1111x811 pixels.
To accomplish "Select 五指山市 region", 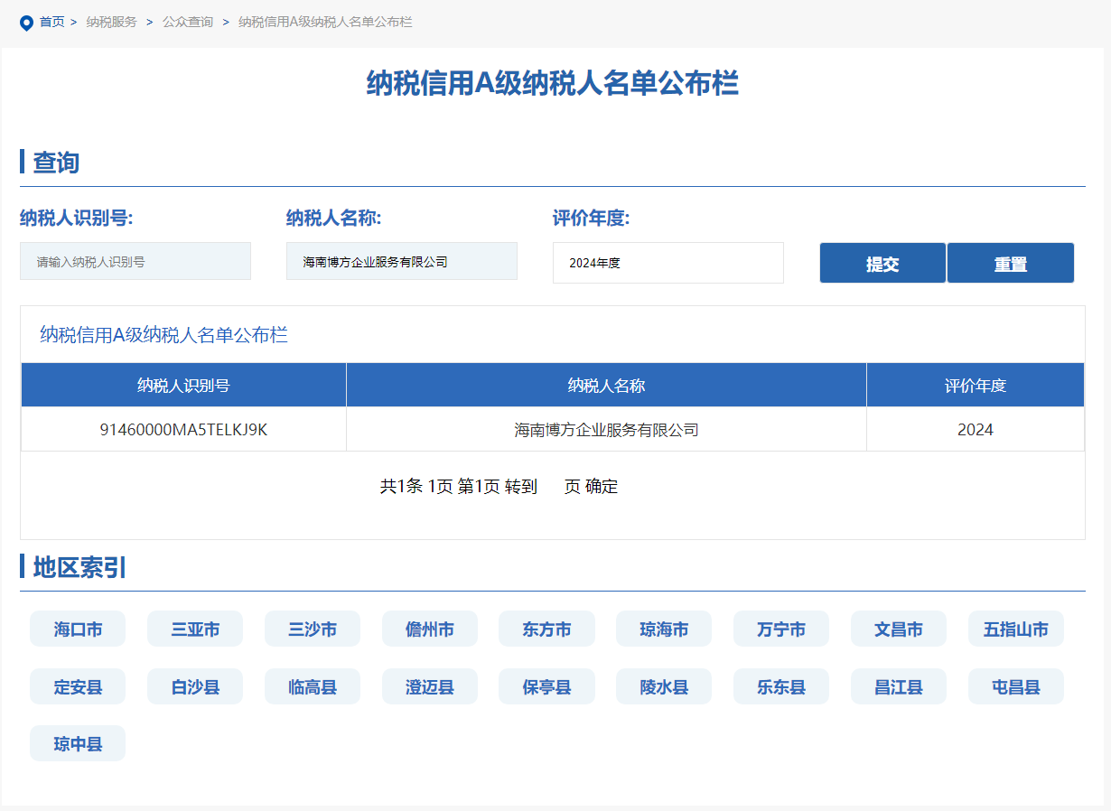I will click(x=1016, y=629).
